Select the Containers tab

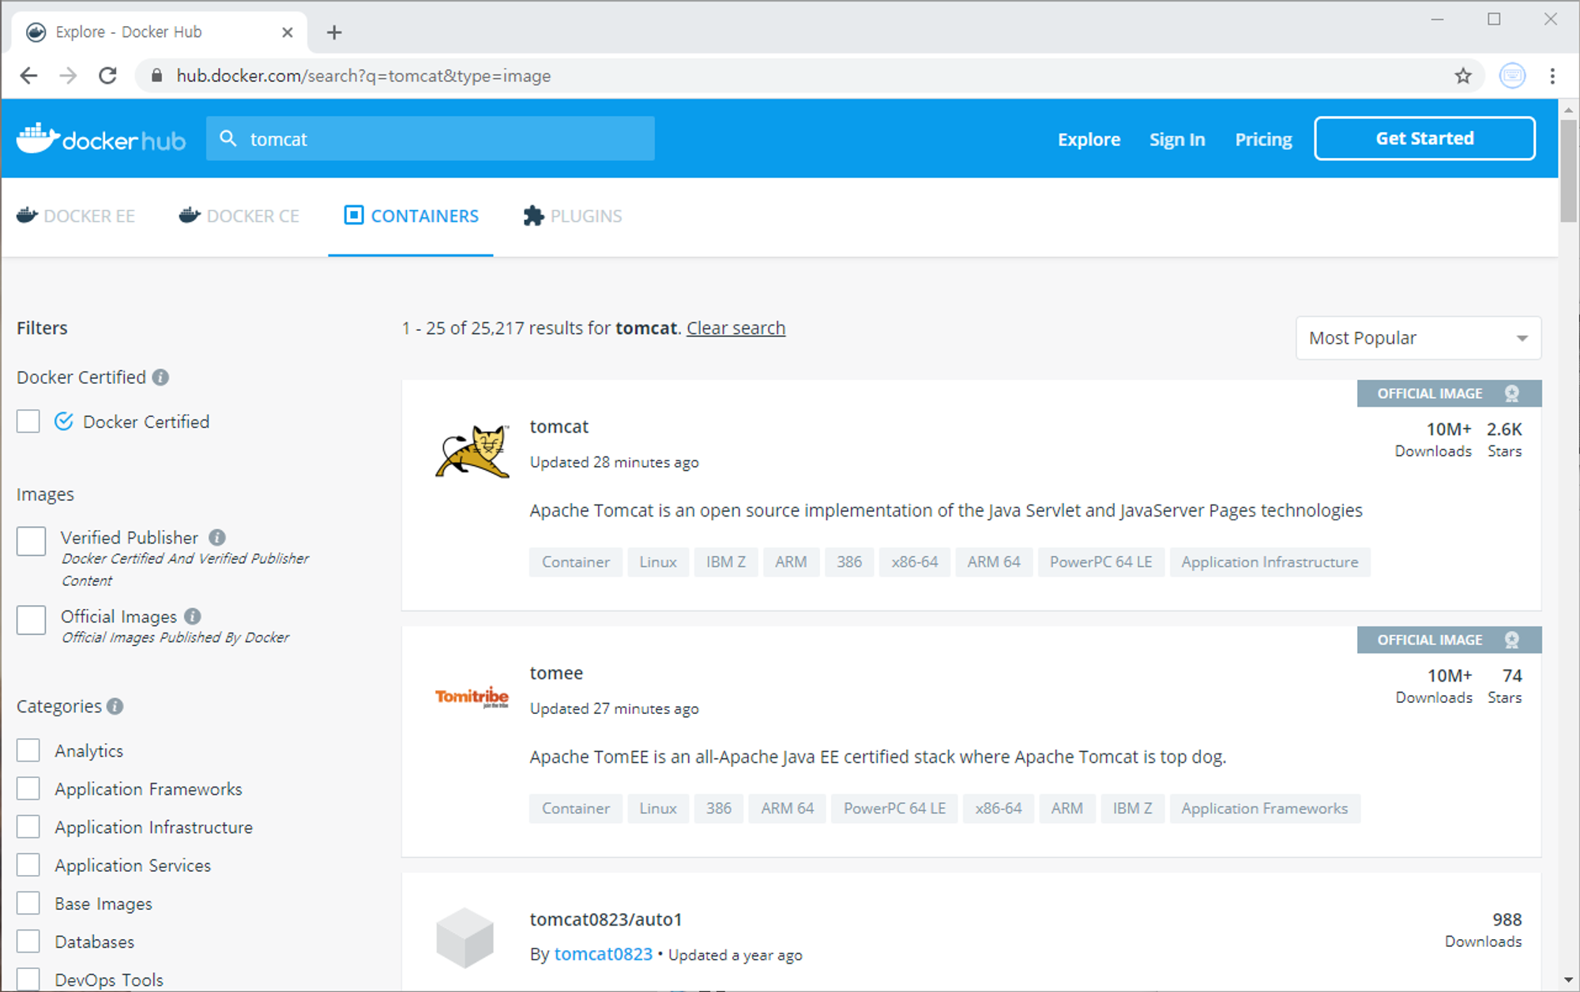[411, 216]
